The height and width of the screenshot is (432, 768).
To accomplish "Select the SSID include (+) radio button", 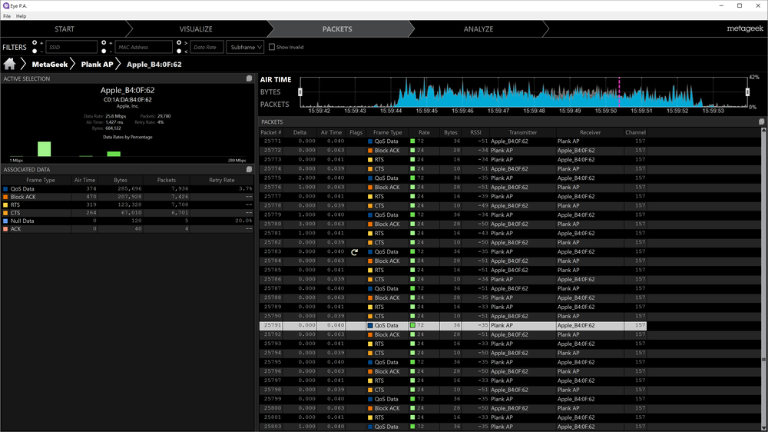I will [35, 42].
